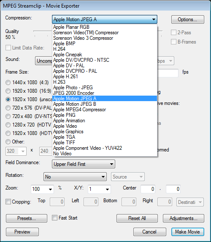Screen dimensions: 211x242
Task: Click the Top cropping value field
Action: point(57,202)
